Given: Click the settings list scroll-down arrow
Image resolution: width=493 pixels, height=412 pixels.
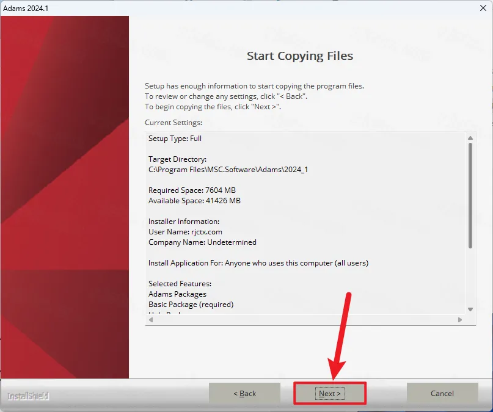Looking at the screenshot, I should [x=470, y=309].
